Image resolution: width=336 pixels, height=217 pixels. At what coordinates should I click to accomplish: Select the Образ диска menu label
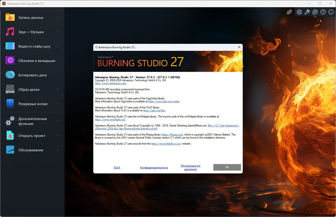(29, 90)
